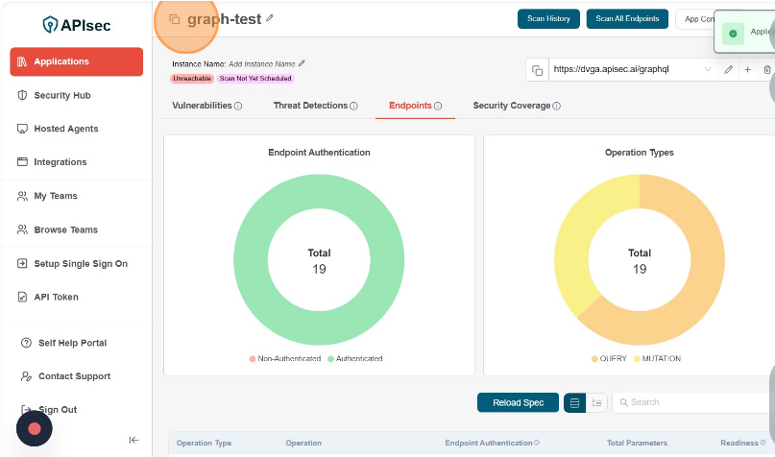Image resolution: width=775 pixels, height=457 pixels.
Task: Show info for Endpoint Authentication column
Action: 537,444
